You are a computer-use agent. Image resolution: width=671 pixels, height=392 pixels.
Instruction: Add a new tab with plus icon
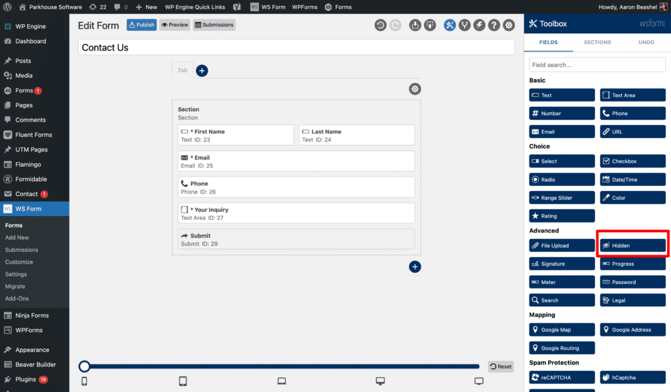(x=202, y=71)
